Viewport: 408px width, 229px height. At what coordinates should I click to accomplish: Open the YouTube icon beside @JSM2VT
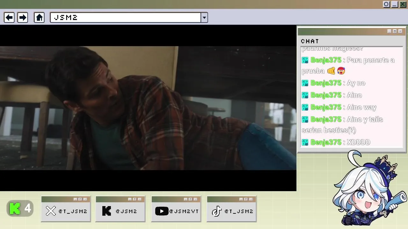[x=162, y=211]
